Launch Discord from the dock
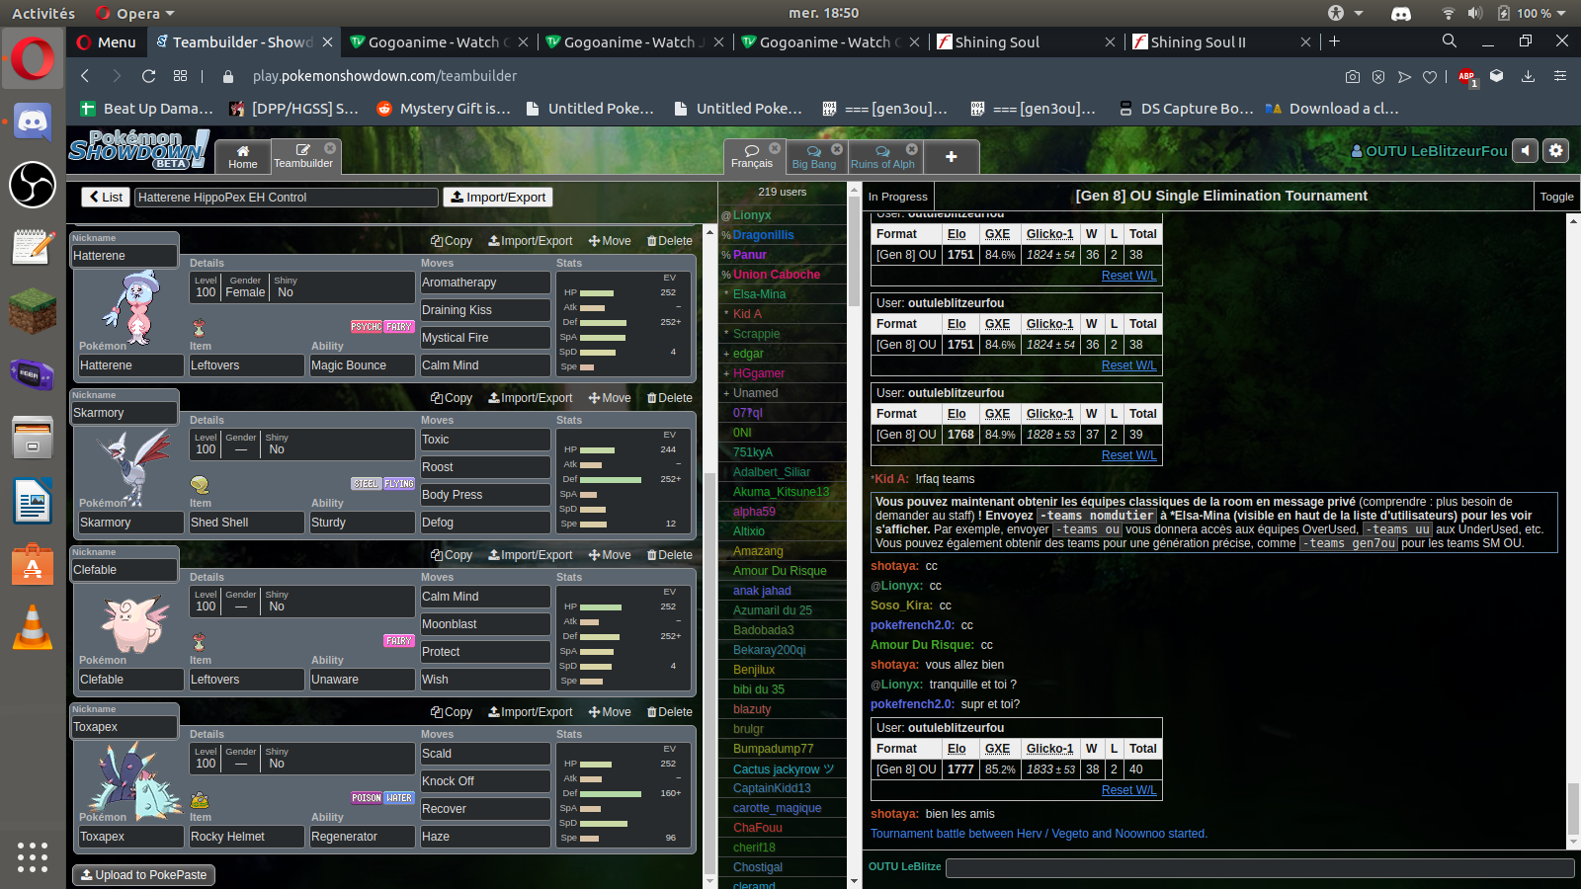Image resolution: width=1581 pixels, height=889 pixels. (x=33, y=122)
